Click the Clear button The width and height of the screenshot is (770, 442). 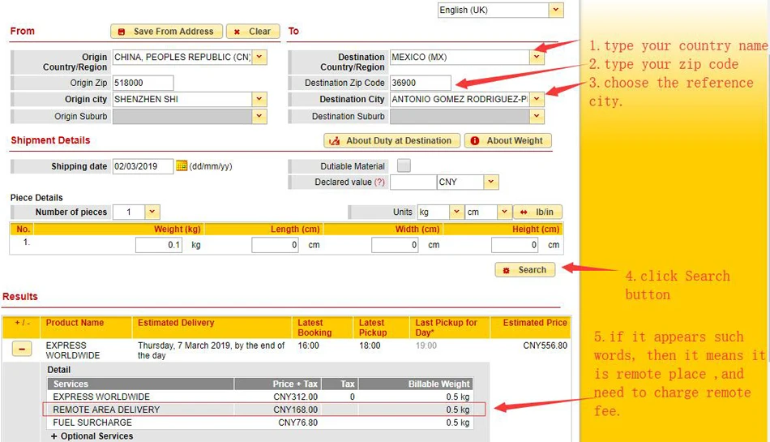(x=253, y=32)
